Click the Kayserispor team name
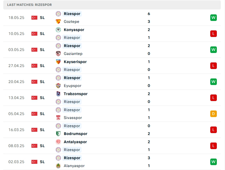 [x=75, y=62]
